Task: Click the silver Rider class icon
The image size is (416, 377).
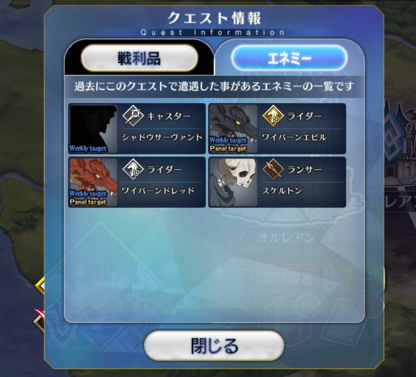Action: click(133, 169)
